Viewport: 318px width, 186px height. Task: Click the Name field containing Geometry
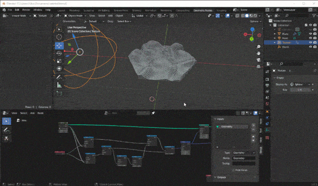[x=243, y=158]
